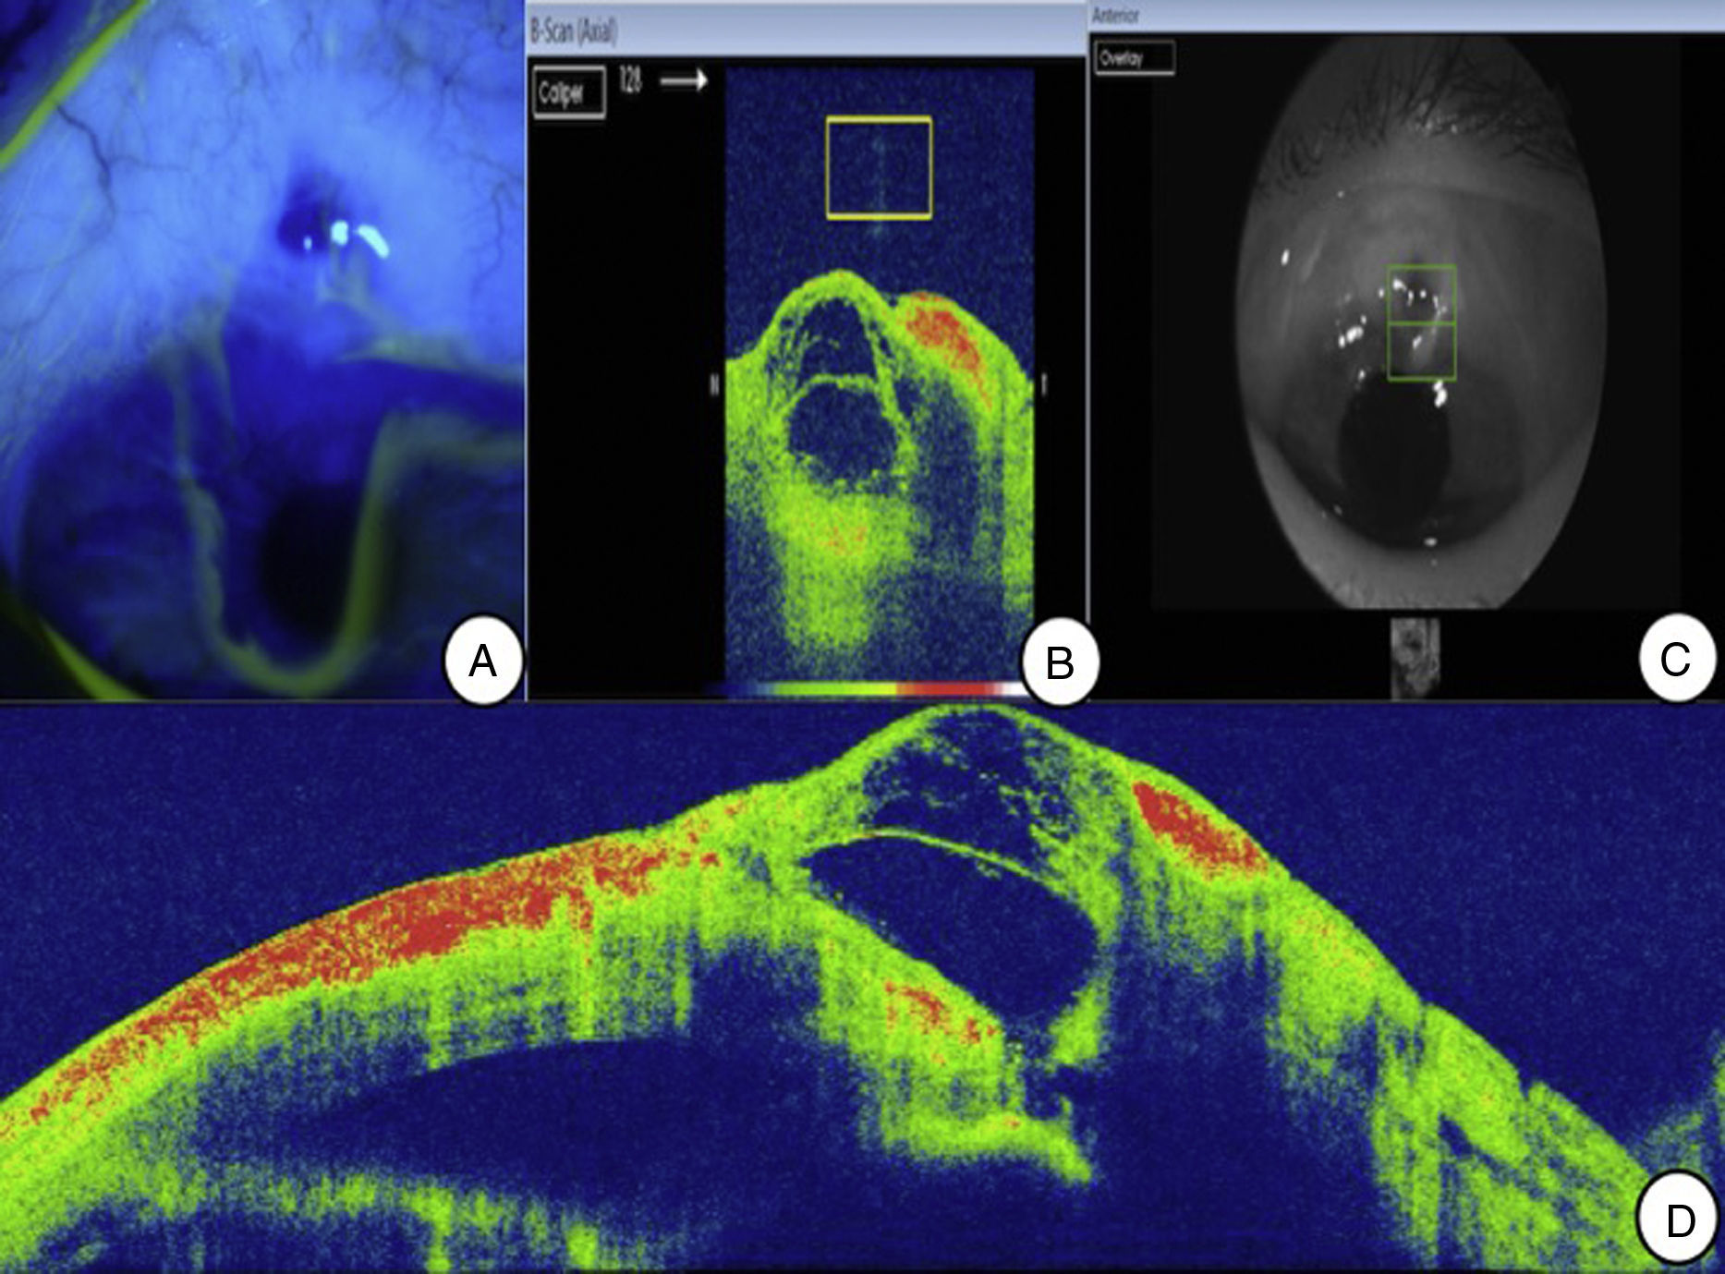This screenshot has width=1725, height=1274.
Task: Click the Anterior panel title
Action: (1116, 17)
